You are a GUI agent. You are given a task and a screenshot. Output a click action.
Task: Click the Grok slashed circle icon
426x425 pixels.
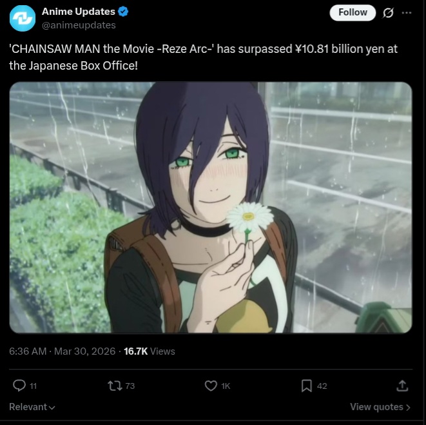(388, 12)
